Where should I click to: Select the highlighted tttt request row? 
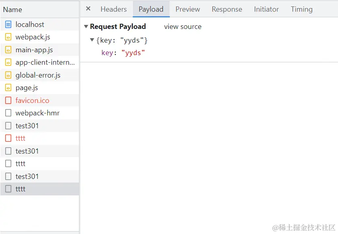[x=39, y=189]
